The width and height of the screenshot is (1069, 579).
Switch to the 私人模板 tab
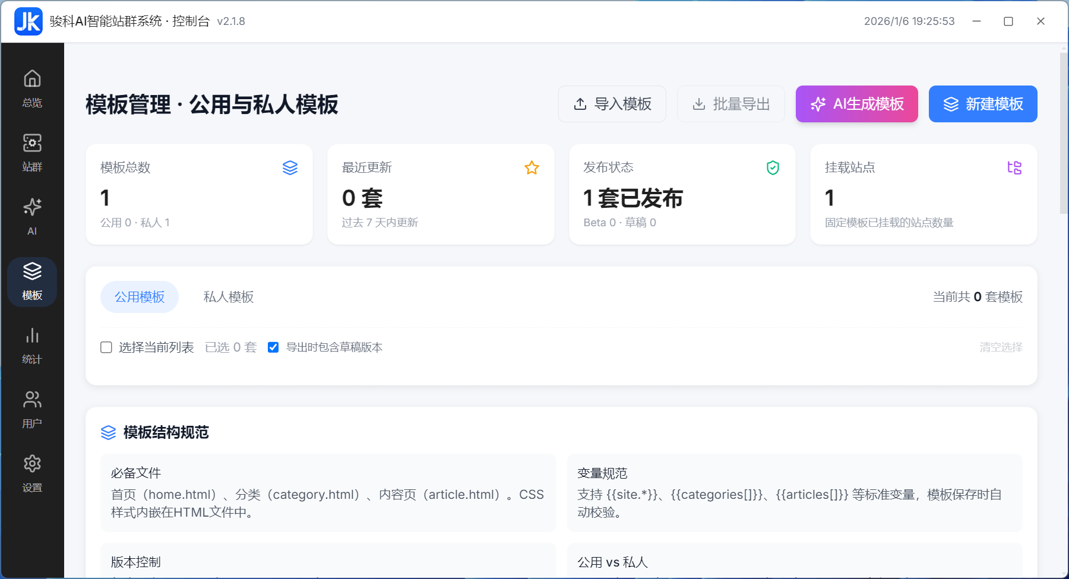[228, 297]
